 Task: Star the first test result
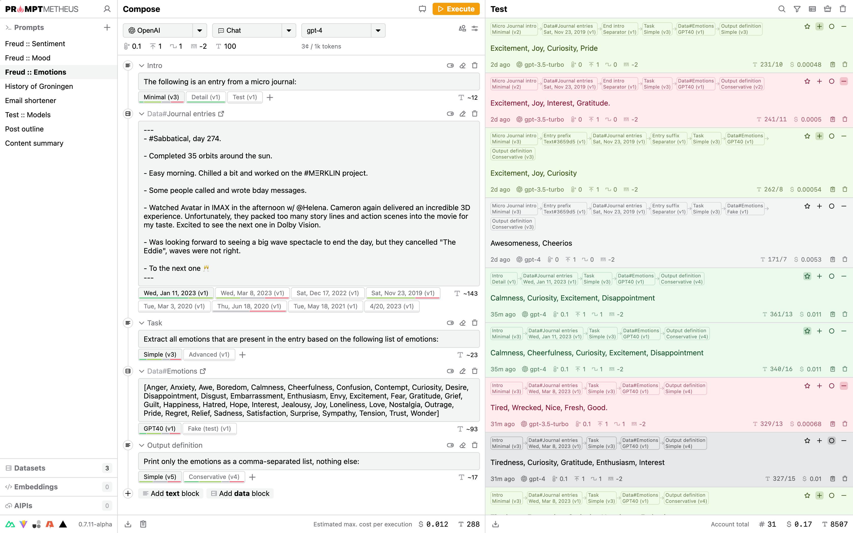coord(807,26)
